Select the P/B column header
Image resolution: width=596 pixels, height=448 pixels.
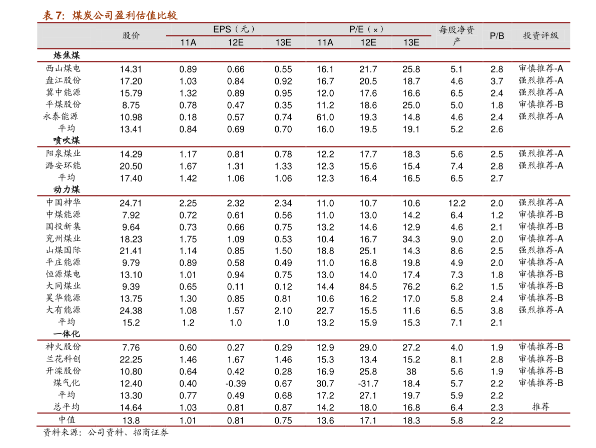point(497,36)
